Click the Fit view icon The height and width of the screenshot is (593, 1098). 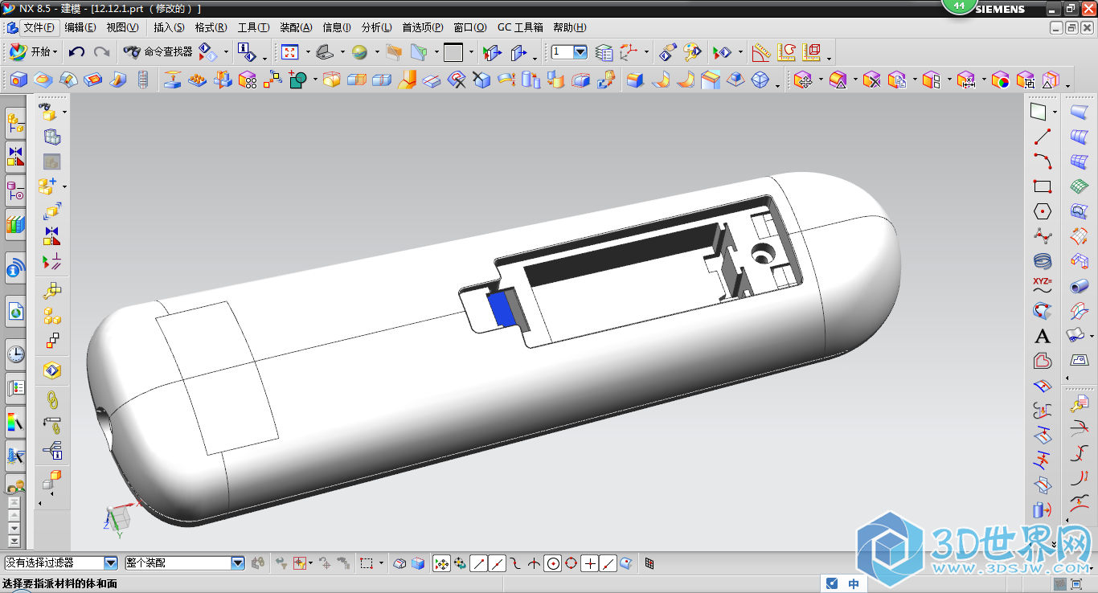pos(290,52)
